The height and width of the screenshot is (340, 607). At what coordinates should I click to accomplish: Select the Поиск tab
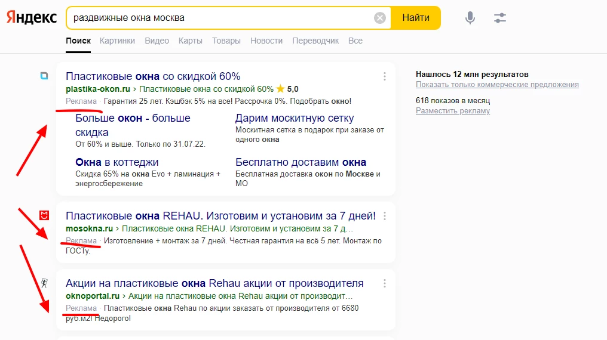(x=78, y=41)
